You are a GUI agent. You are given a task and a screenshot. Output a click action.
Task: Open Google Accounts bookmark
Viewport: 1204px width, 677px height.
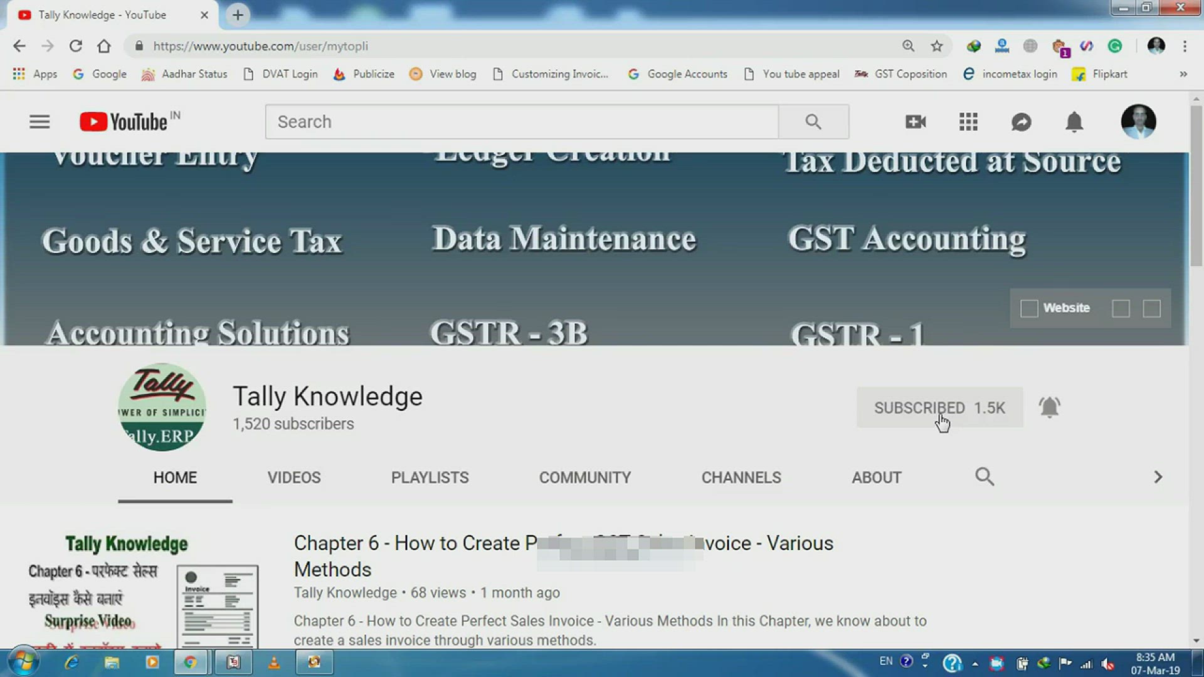tap(678, 74)
